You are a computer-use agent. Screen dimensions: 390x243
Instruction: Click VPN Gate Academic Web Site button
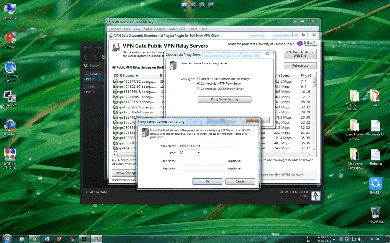tap(300, 54)
